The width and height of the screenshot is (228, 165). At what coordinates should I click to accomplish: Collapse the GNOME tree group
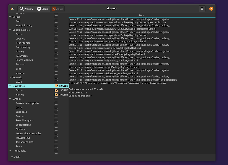[x=10, y=17]
